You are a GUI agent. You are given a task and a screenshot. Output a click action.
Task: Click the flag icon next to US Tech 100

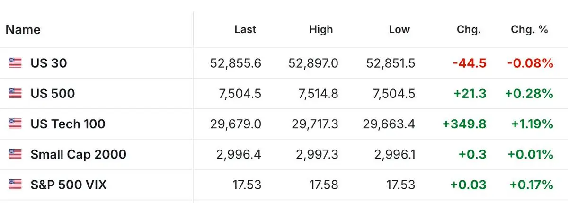click(15, 124)
